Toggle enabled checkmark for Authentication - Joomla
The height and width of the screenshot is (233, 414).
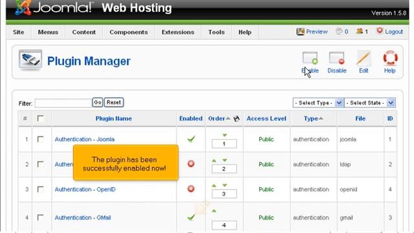pyautogui.click(x=191, y=139)
